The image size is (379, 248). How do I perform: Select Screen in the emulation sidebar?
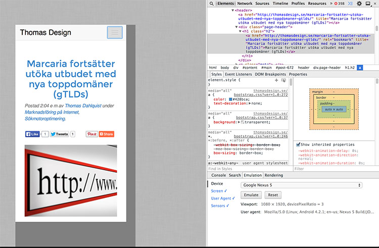click(x=219, y=191)
